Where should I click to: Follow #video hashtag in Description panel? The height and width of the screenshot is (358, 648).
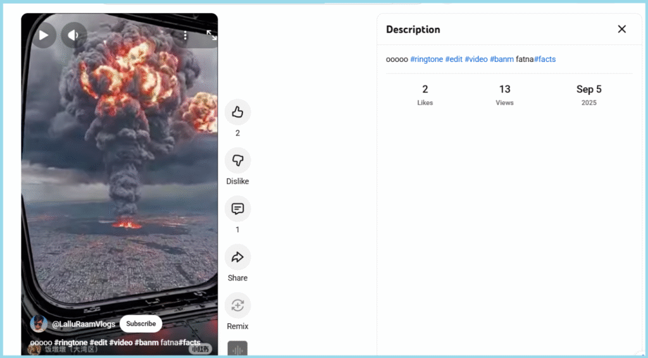pos(476,59)
